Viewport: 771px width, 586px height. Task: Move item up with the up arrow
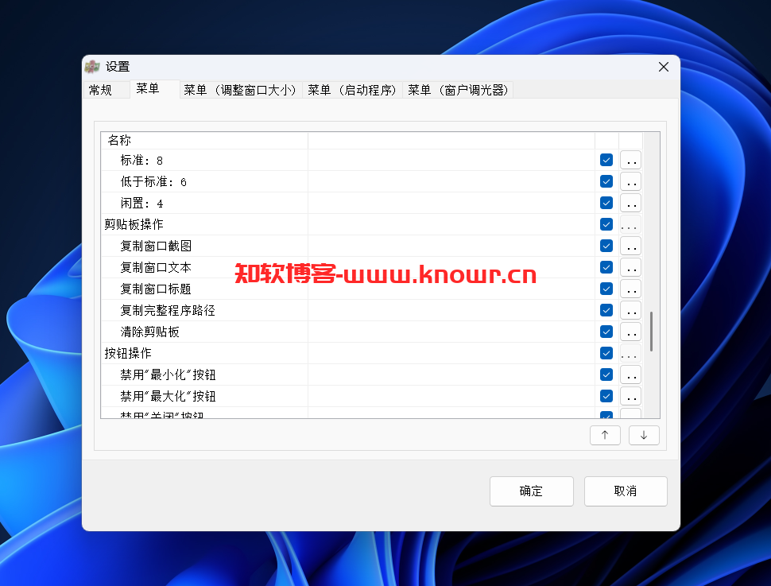tap(605, 435)
